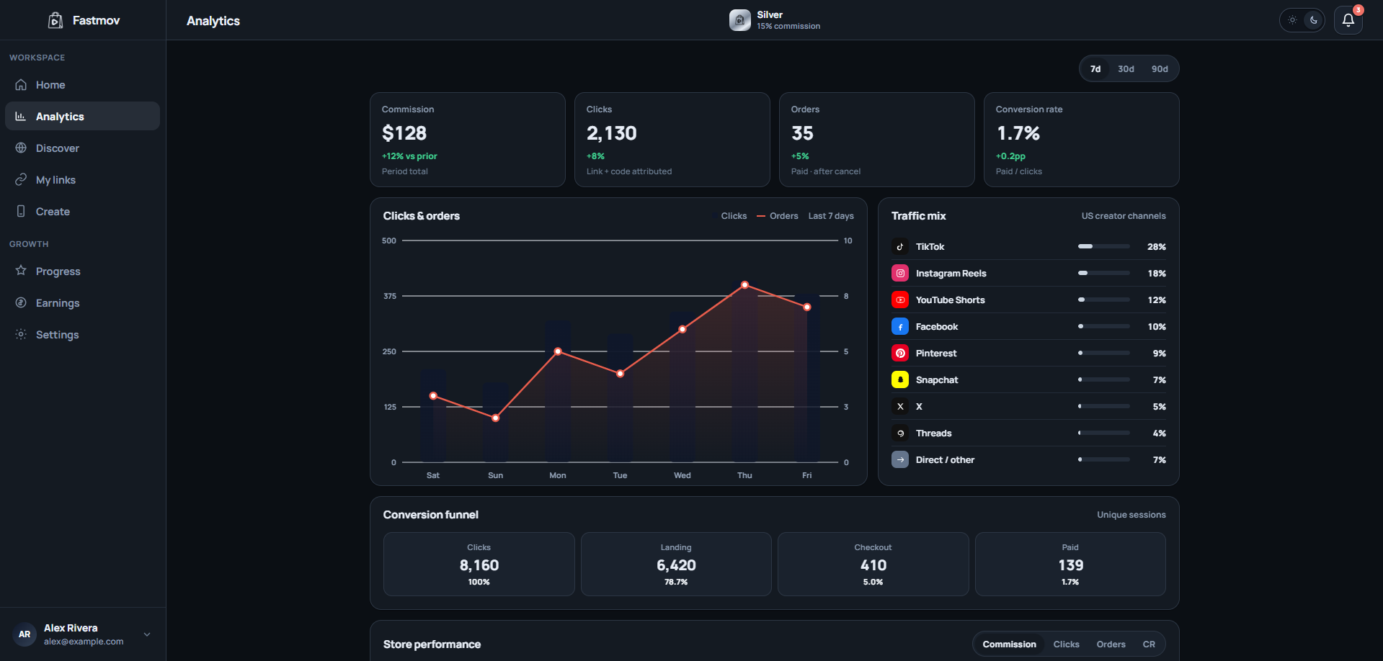Open the Clicks 2,130 card
Viewport: 1383px width, 661px height.
[672, 140]
